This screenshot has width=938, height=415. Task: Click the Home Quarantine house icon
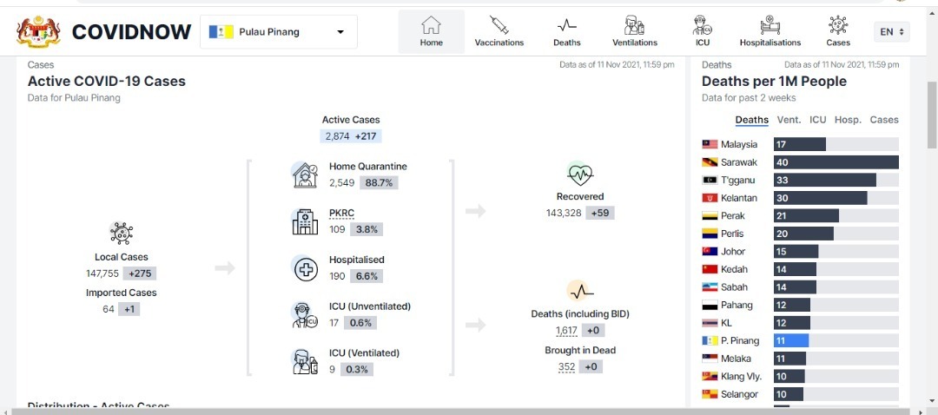coord(305,175)
